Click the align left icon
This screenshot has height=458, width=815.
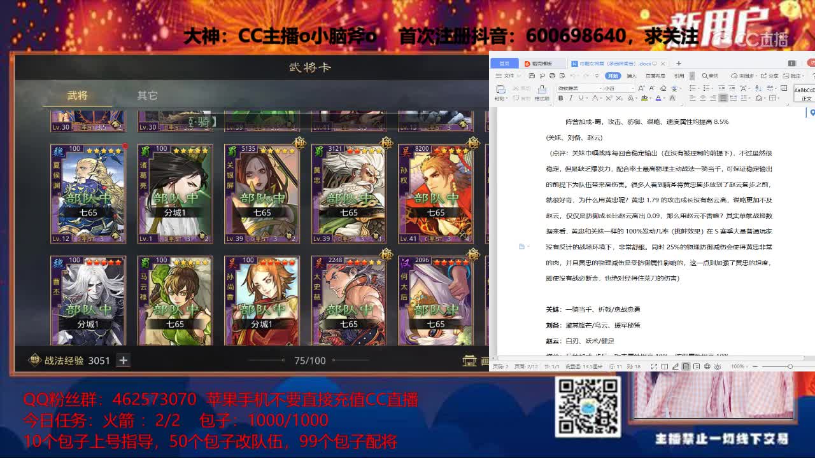(x=692, y=98)
